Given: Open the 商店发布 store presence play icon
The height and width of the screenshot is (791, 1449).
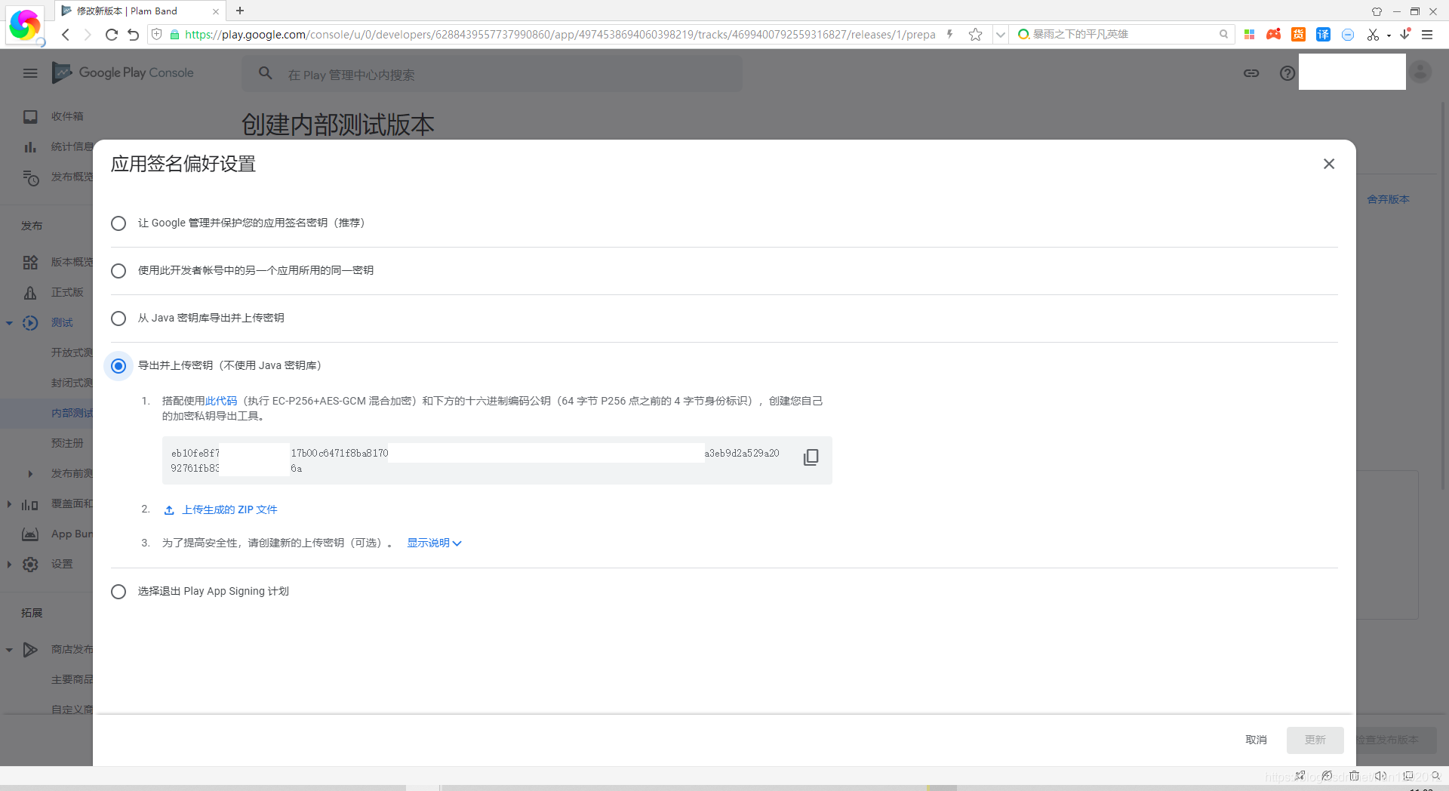Looking at the screenshot, I should [x=30, y=649].
